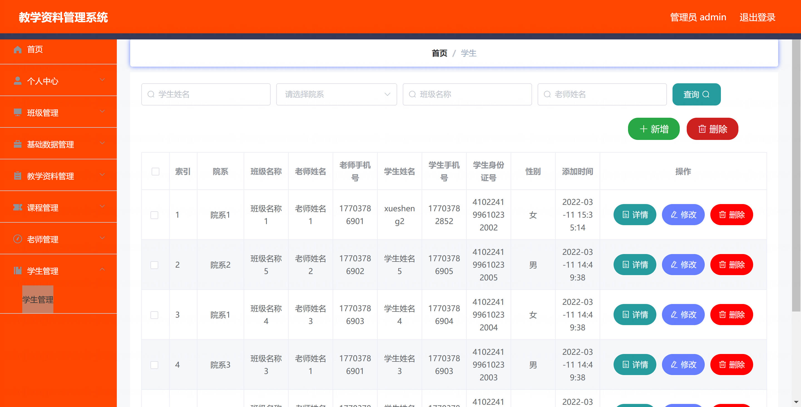This screenshot has height=407, width=801.
Task: Click the ticket icon for 课程管理
Action: tap(18, 207)
